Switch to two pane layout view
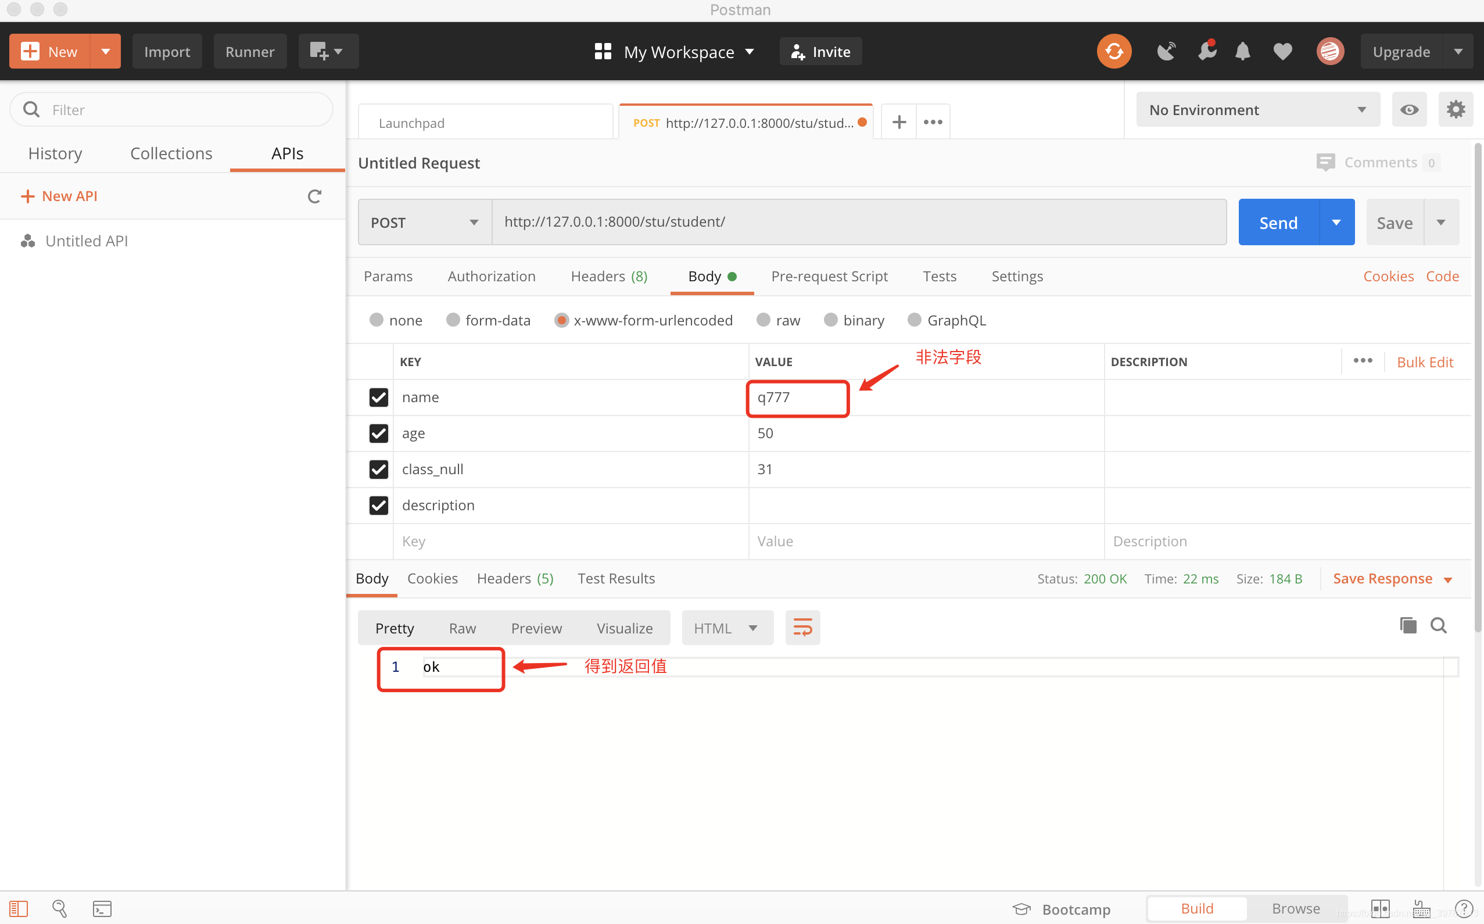The width and height of the screenshot is (1484, 924). pyautogui.click(x=1380, y=909)
